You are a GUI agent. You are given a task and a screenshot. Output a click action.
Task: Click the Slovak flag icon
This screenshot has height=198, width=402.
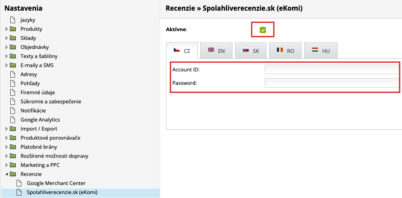pos(246,50)
